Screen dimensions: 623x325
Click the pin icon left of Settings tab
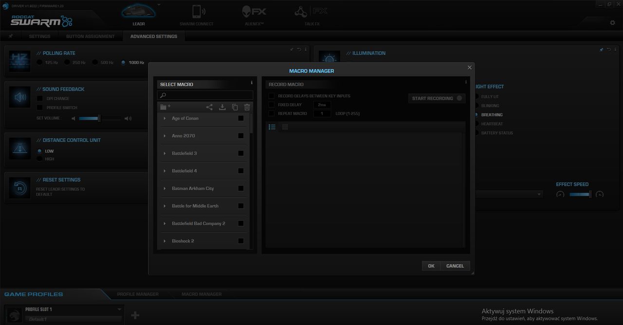pyautogui.click(x=11, y=36)
